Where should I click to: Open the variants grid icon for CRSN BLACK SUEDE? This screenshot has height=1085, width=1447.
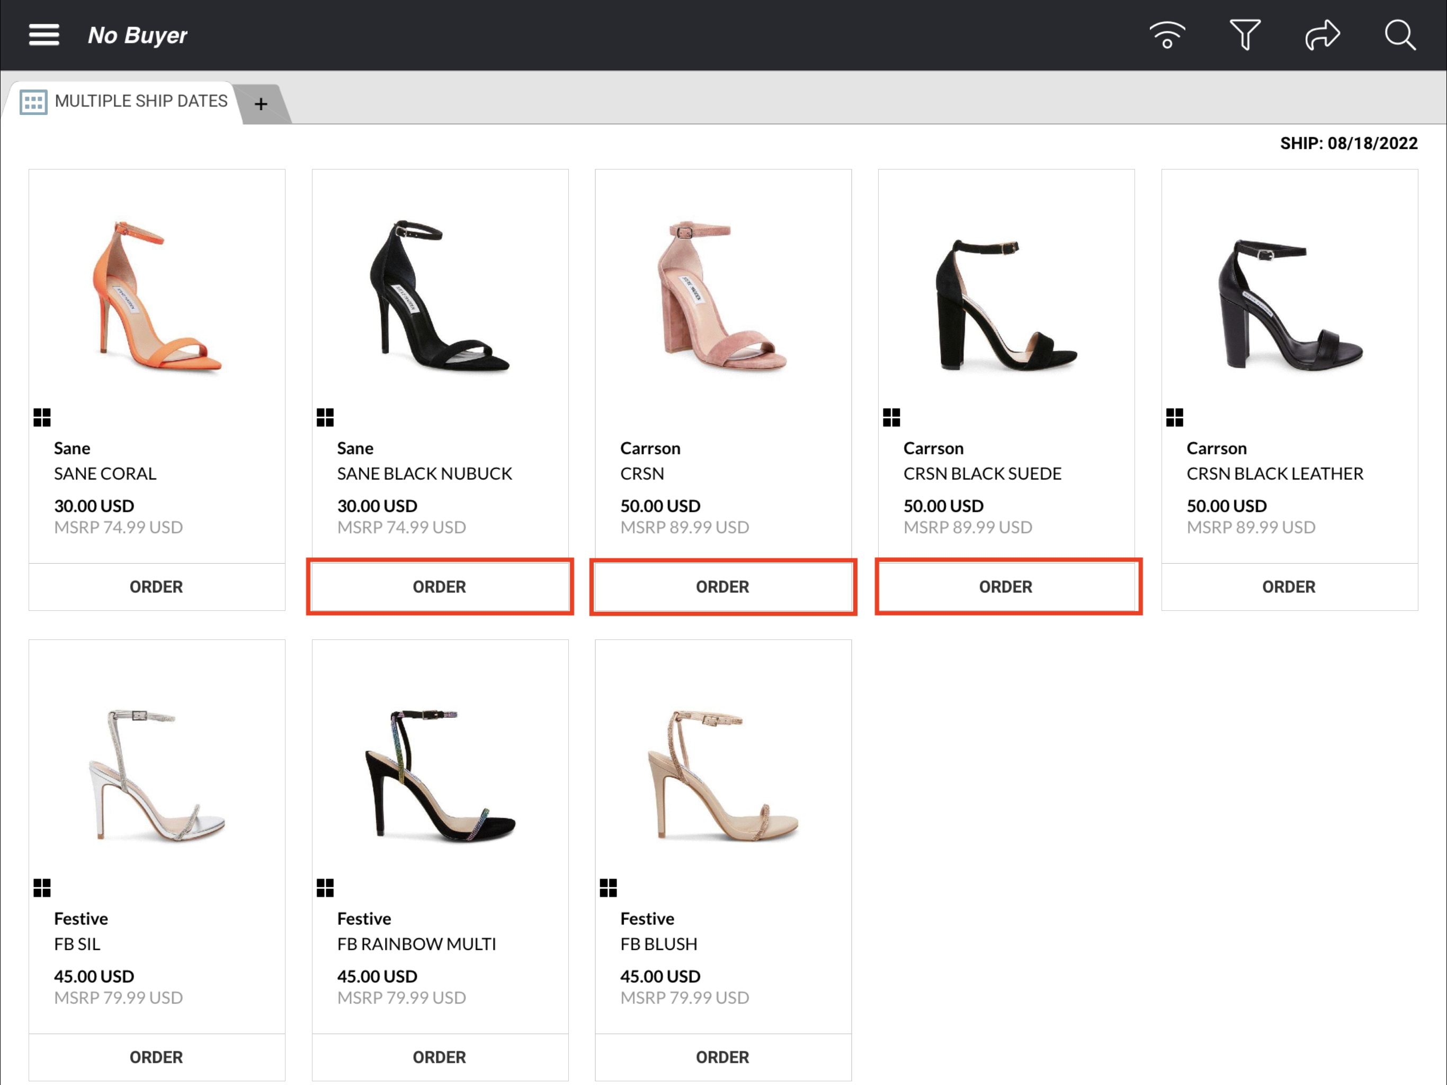click(891, 417)
